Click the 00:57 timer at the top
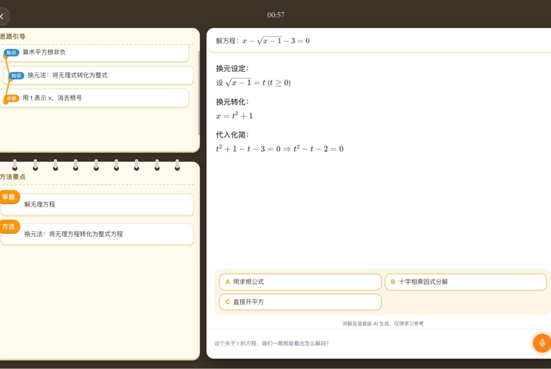The width and height of the screenshot is (551, 369). 276,15
